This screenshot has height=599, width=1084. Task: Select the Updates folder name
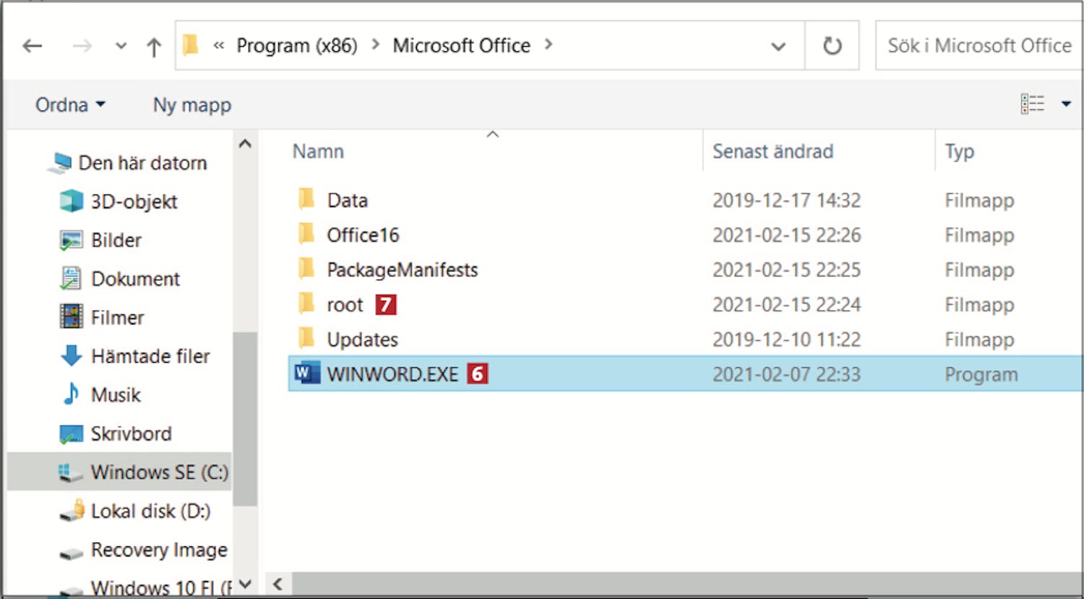(362, 340)
